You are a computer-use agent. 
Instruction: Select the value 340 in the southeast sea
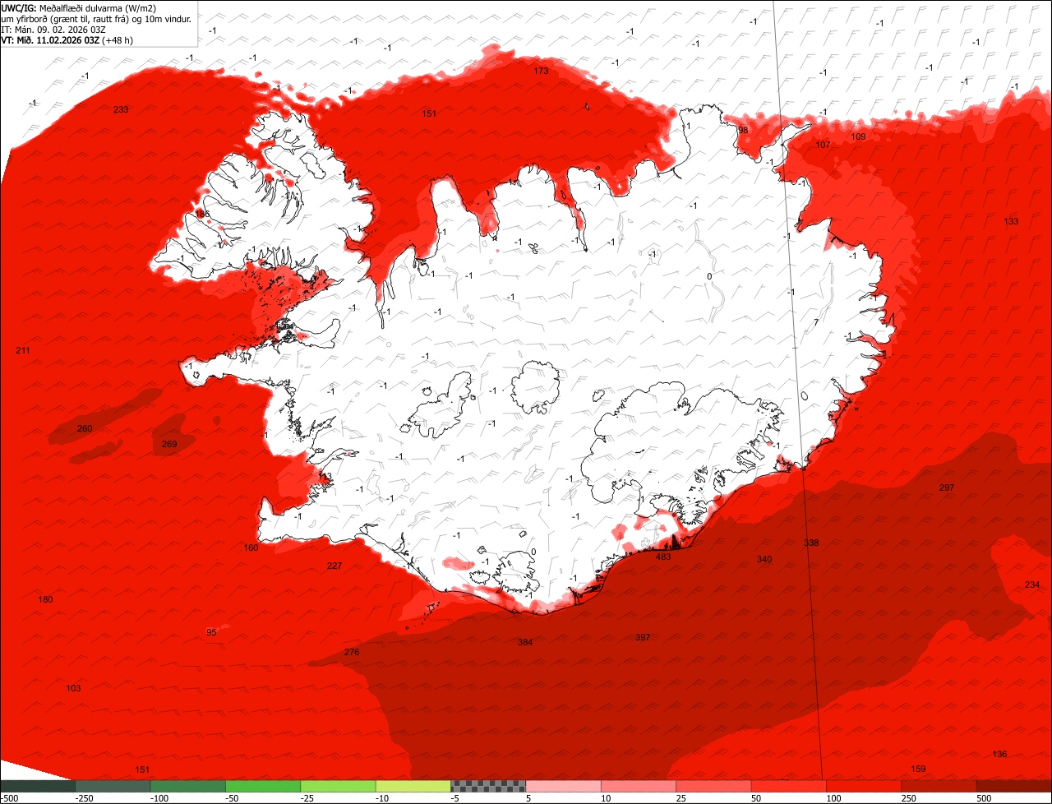(764, 559)
